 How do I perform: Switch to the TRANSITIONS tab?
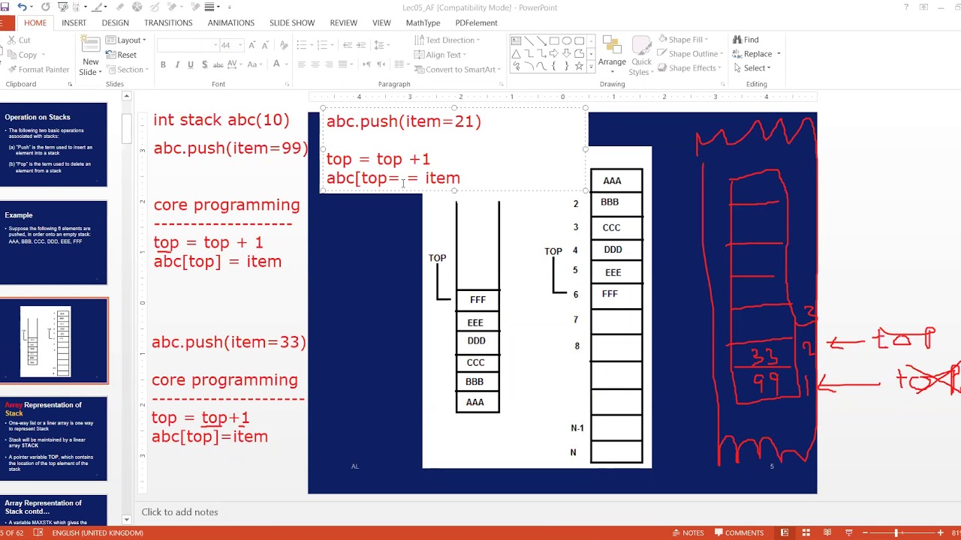click(168, 22)
